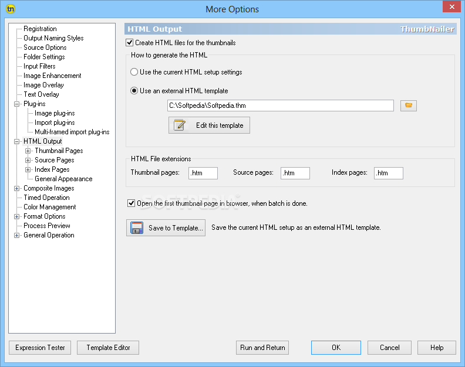This screenshot has width=465, height=367.
Task: Open Help for this dialog
Action: (437, 348)
